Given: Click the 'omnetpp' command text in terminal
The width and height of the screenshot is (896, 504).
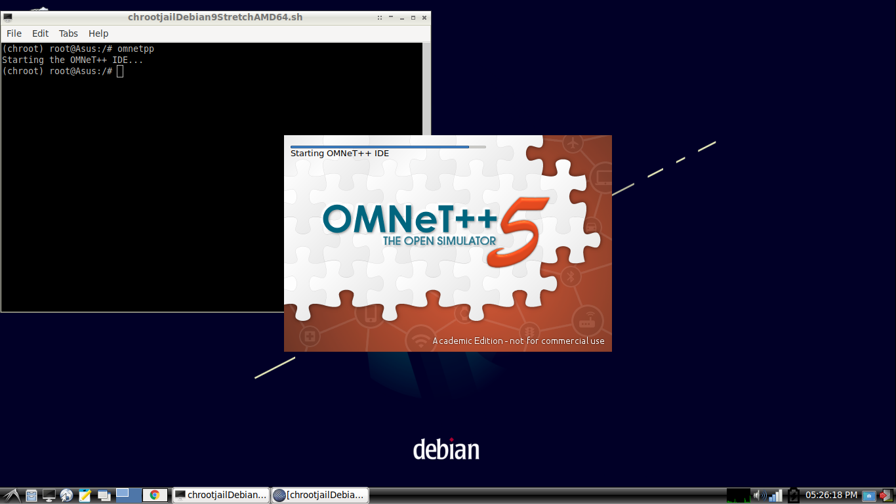Looking at the screenshot, I should (x=135, y=49).
